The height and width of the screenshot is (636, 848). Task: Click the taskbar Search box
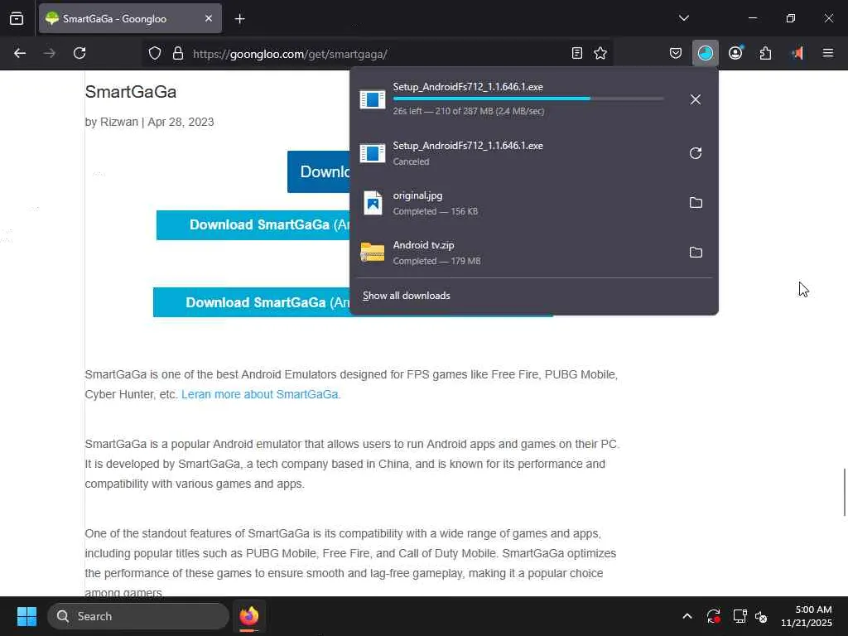coord(138,616)
